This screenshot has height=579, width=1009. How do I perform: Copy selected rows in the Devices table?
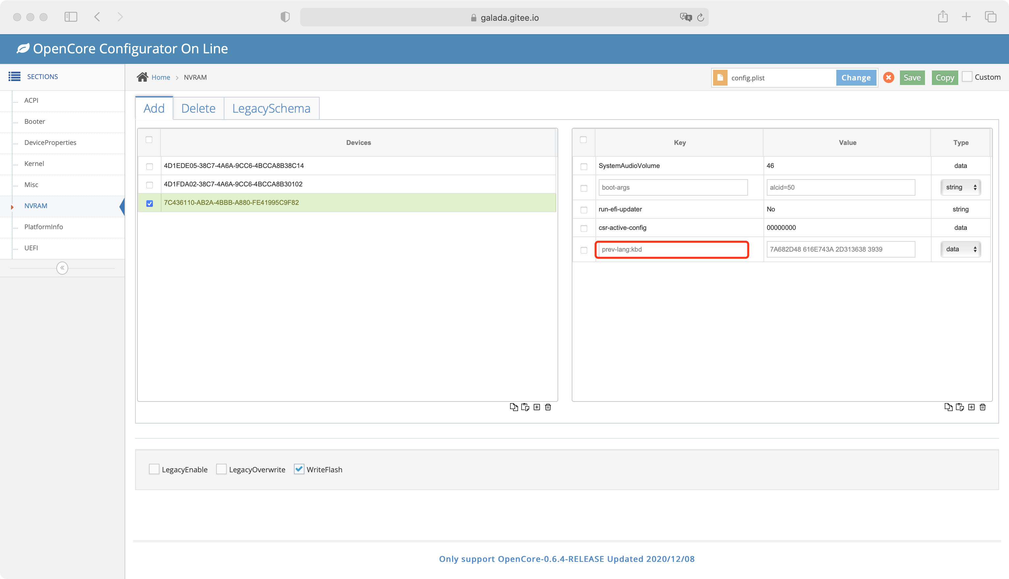click(x=514, y=407)
